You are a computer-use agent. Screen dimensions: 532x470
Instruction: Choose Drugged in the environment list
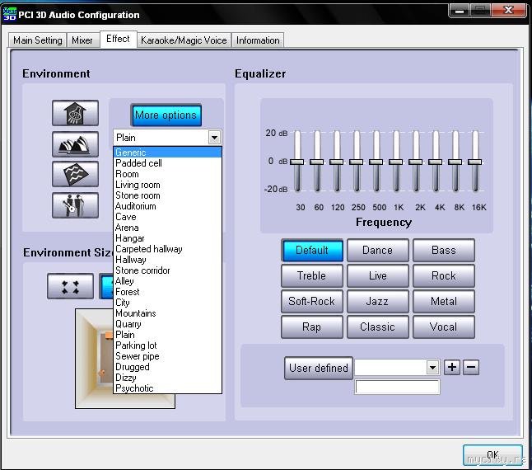(168, 367)
